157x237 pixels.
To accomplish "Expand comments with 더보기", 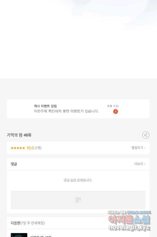I will coord(139,164).
